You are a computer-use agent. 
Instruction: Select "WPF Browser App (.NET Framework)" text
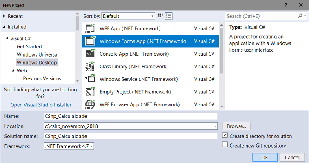pos(140,104)
